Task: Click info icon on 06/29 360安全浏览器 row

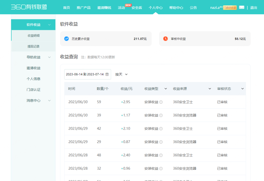Action: pyautogui.click(x=161, y=142)
